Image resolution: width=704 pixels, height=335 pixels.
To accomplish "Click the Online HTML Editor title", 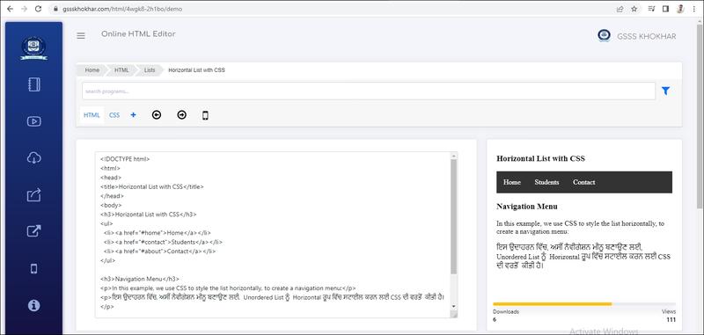I will coord(138,34).
